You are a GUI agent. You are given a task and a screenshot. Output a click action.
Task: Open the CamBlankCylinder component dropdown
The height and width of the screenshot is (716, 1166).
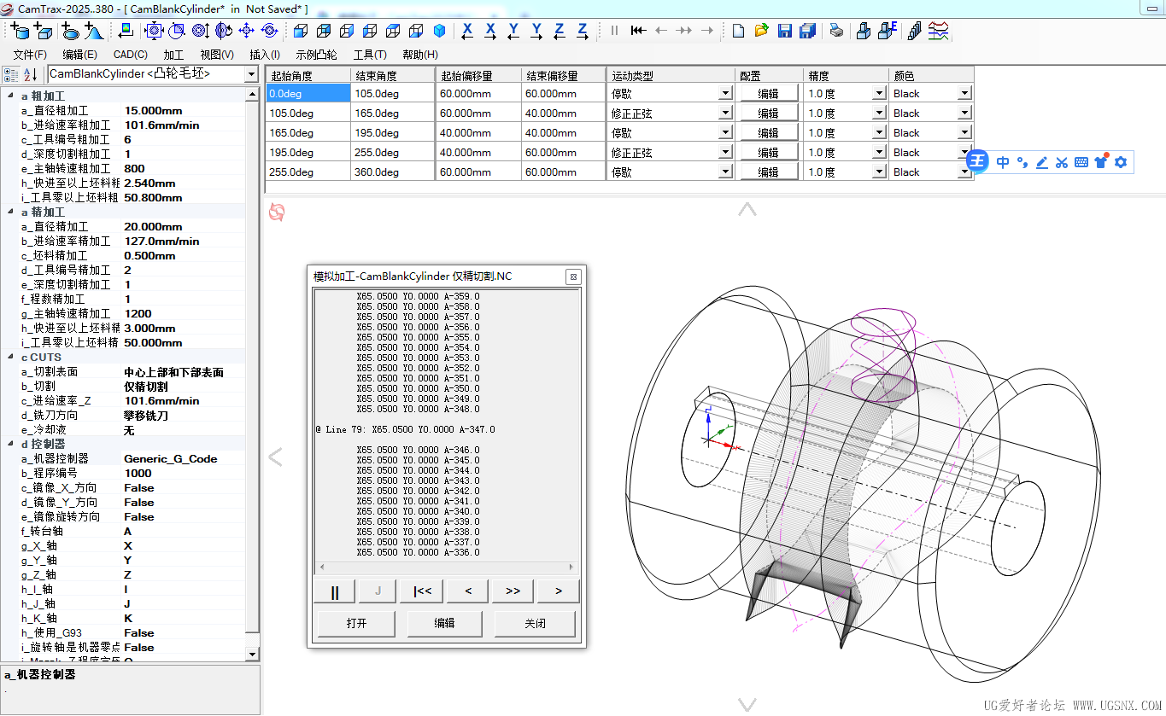coord(251,74)
